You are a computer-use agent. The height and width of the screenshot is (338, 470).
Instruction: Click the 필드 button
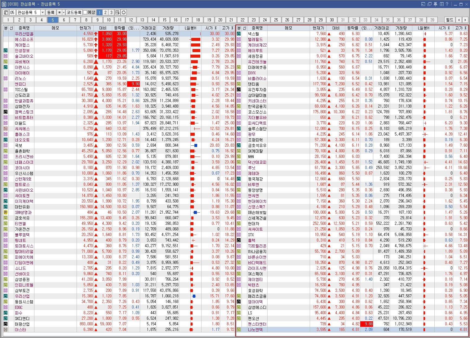450,20
